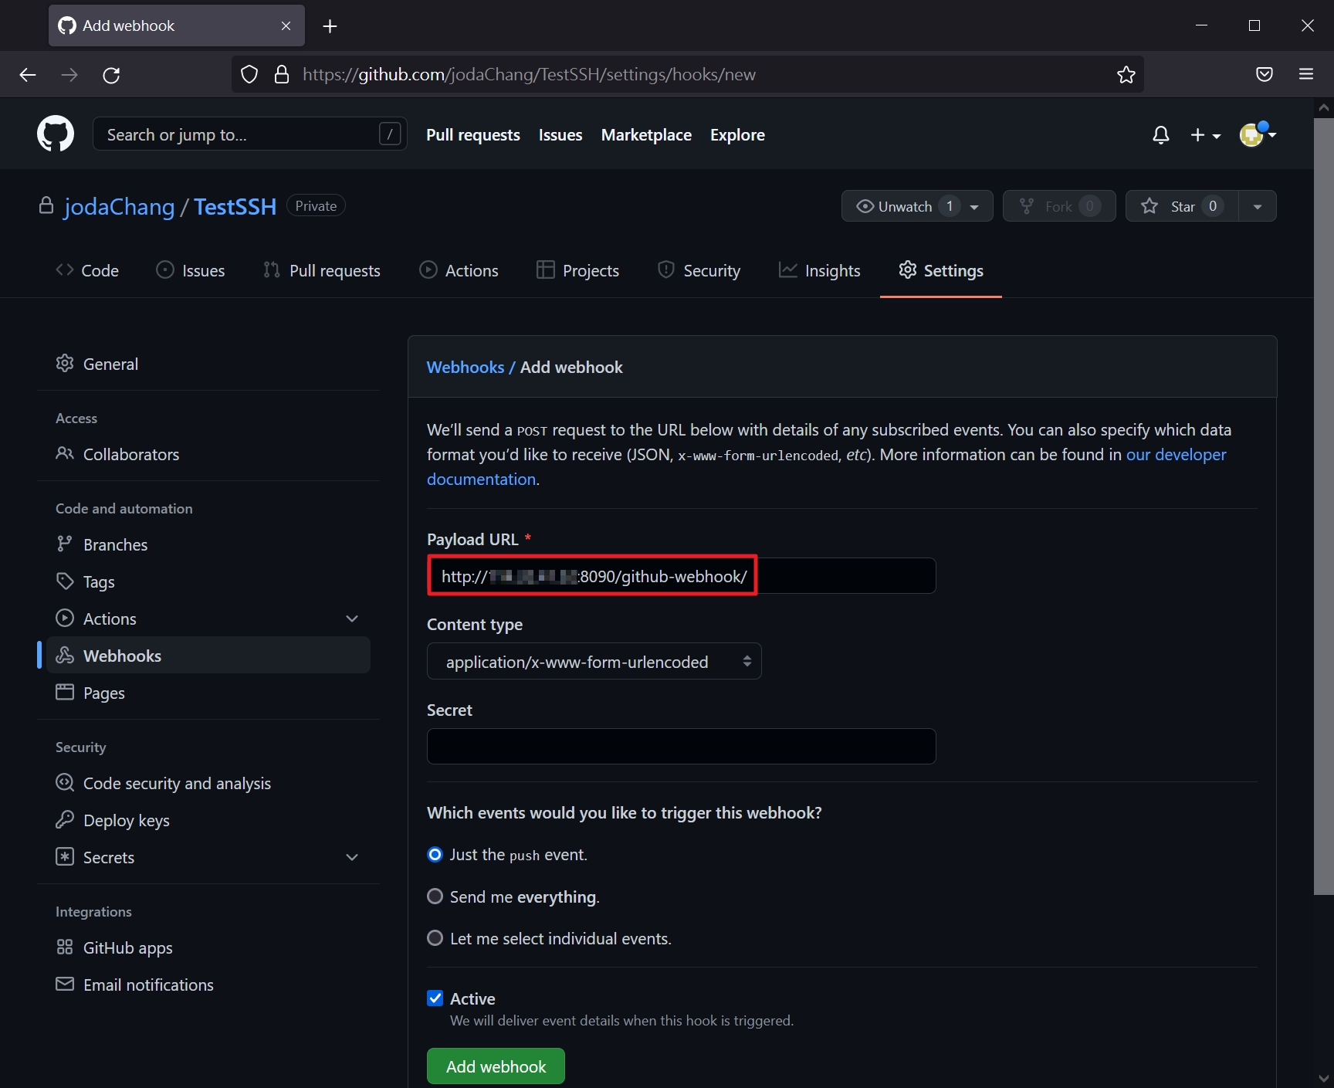Viewport: 1334px width, 1088px height.
Task: Reload the page with refresh icon
Action: pos(111,75)
